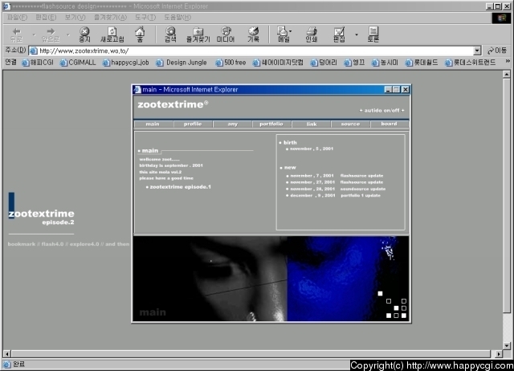Click the Forward (앞으로) toolbar arrow
514x371 pixels.
pyautogui.click(x=51, y=35)
